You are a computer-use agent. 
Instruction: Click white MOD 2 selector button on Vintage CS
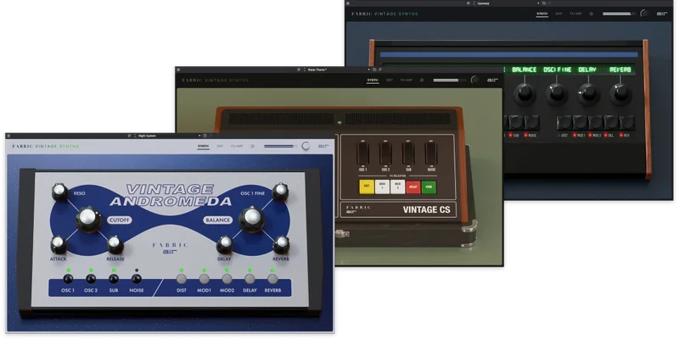[x=397, y=187]
